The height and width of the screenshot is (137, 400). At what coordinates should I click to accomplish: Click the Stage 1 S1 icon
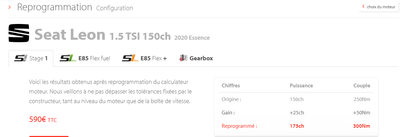(21, 58)
